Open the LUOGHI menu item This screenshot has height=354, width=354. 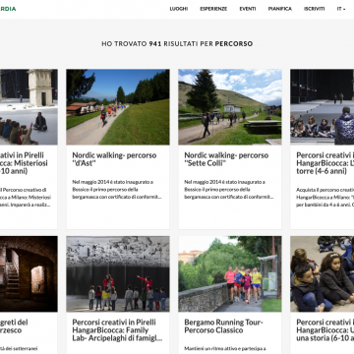(179, 9)
